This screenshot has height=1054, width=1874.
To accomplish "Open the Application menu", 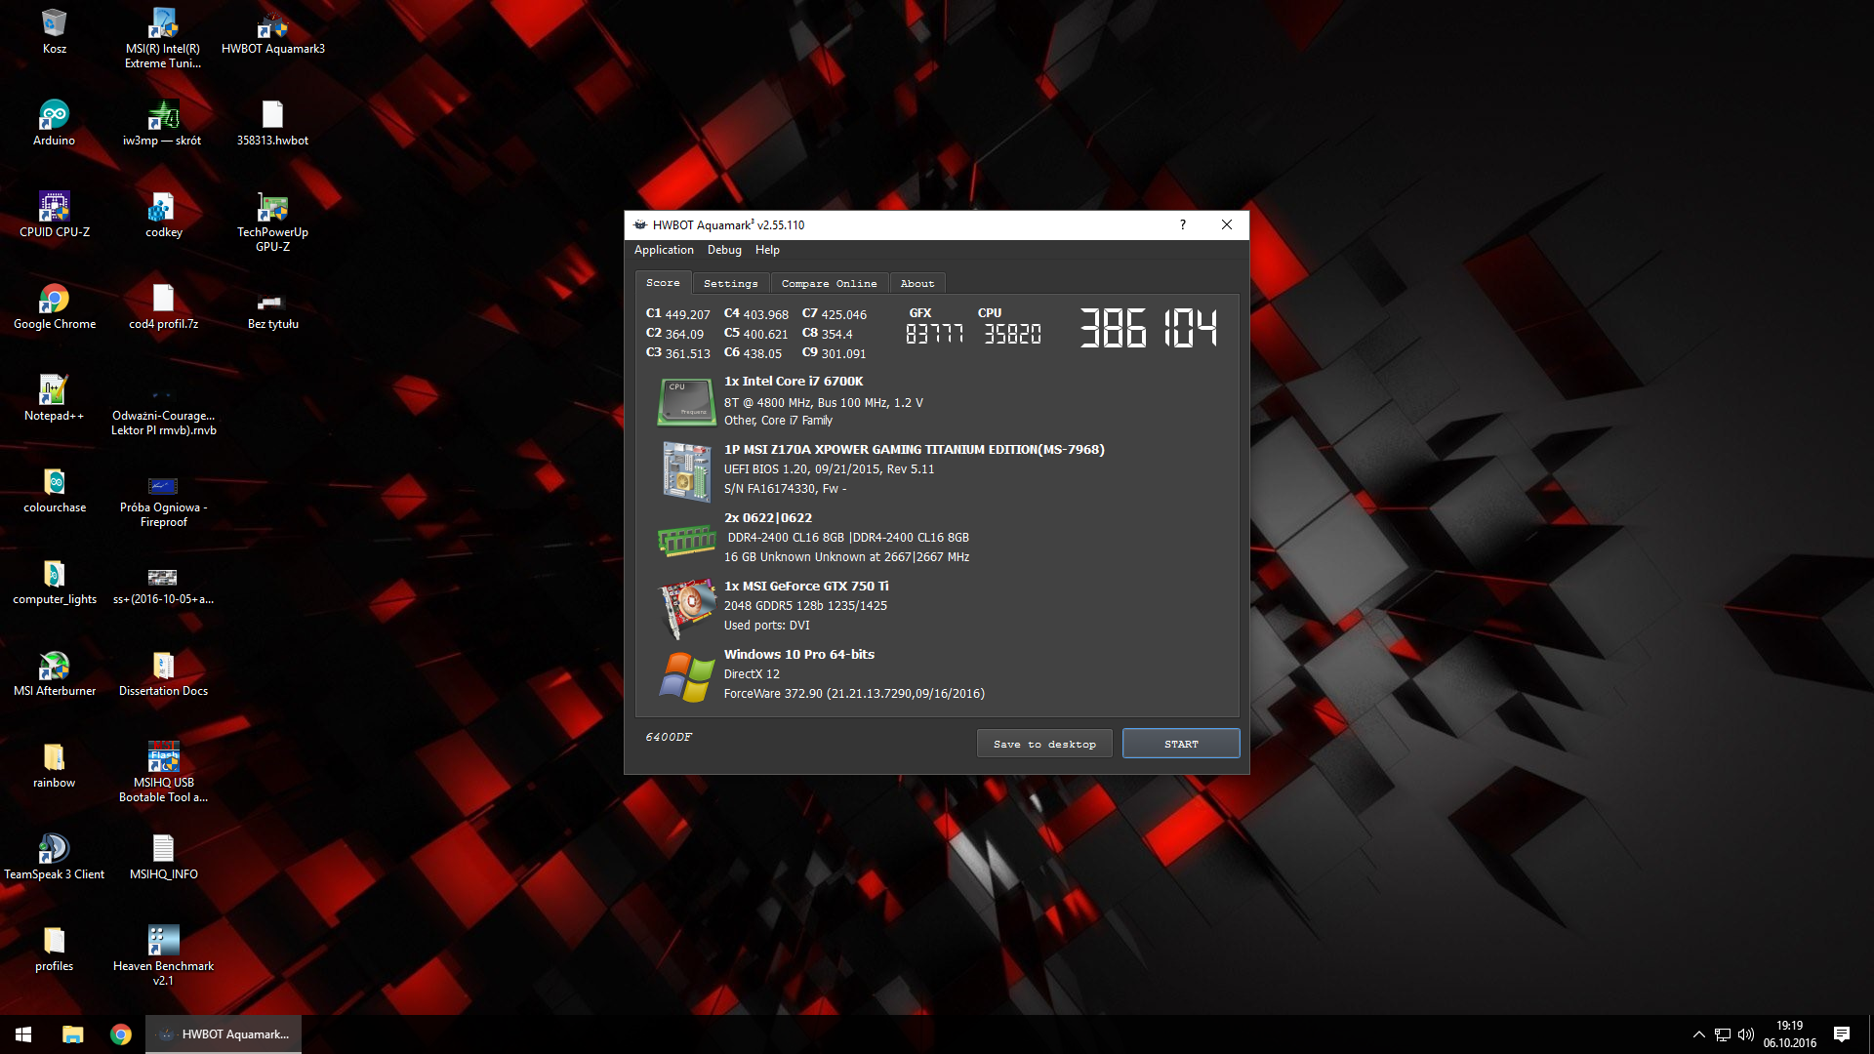I will (x=664, y=250).
